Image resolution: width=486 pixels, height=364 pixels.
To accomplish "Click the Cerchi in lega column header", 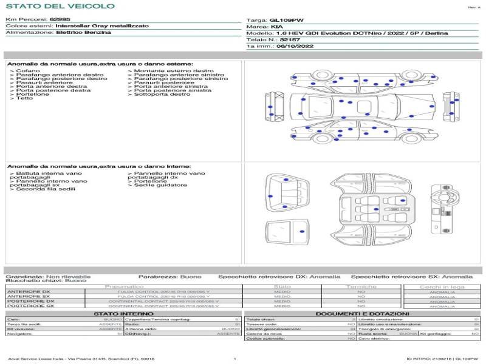I will tap(442, 286).
